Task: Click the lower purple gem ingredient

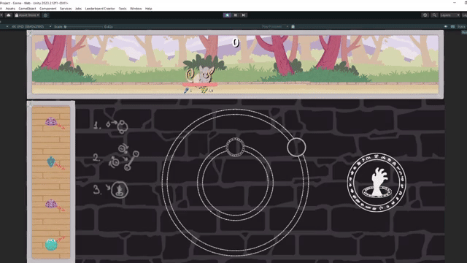Action: pos(51,204)
